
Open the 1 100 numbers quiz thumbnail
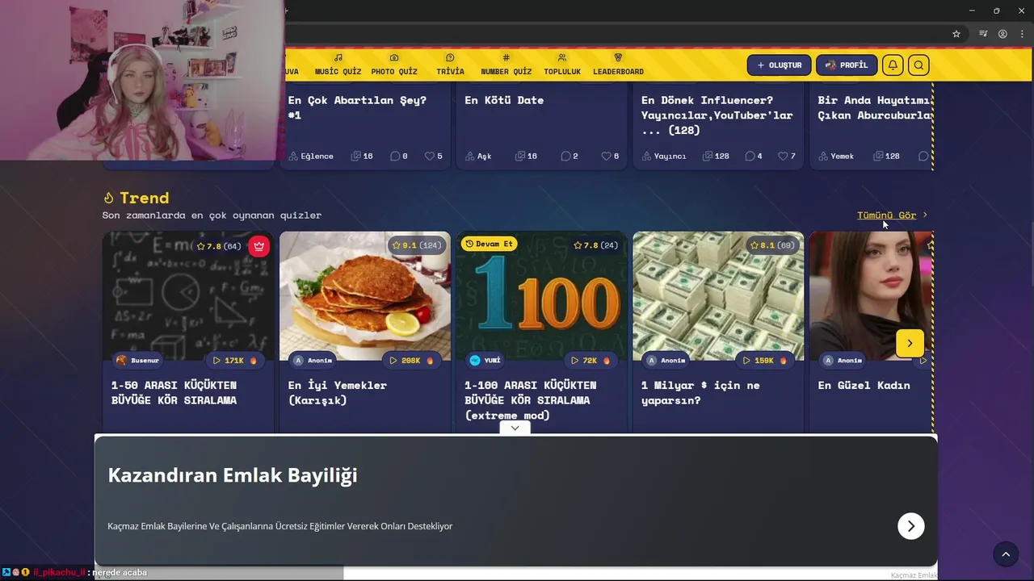tap(541, 296)
